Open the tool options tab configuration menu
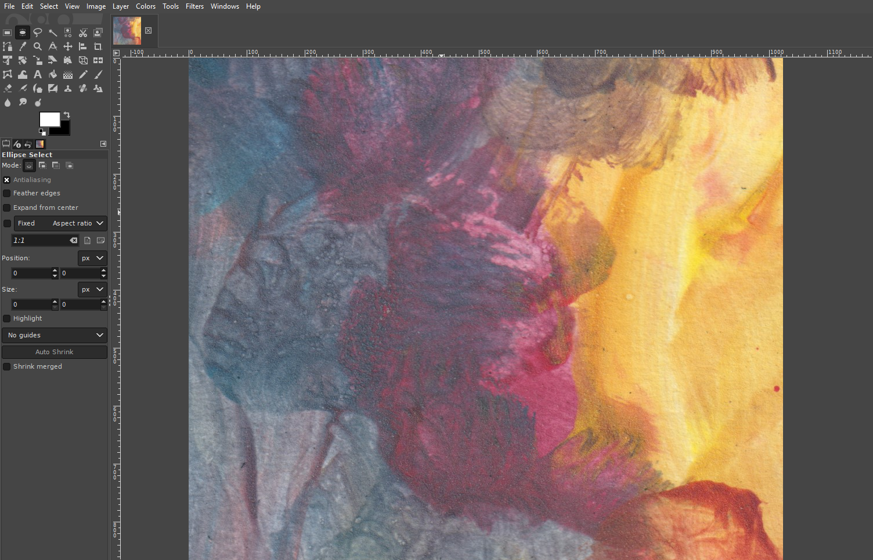The image size is (873, 560). coord(103,144)
